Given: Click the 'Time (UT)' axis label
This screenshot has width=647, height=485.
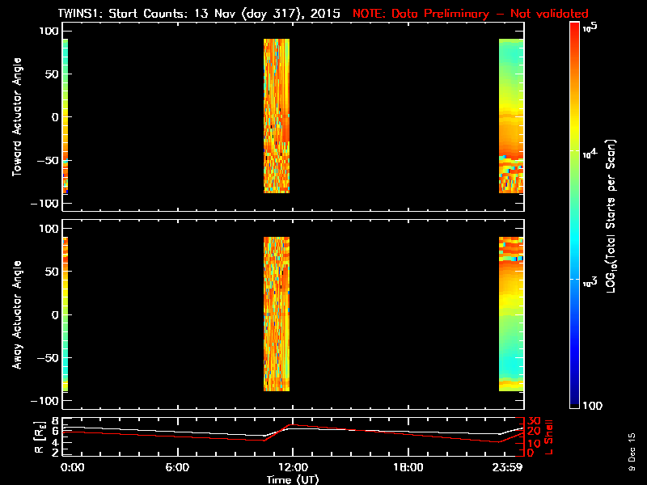Looking at the screenshot, I should (x=294, y=479).
